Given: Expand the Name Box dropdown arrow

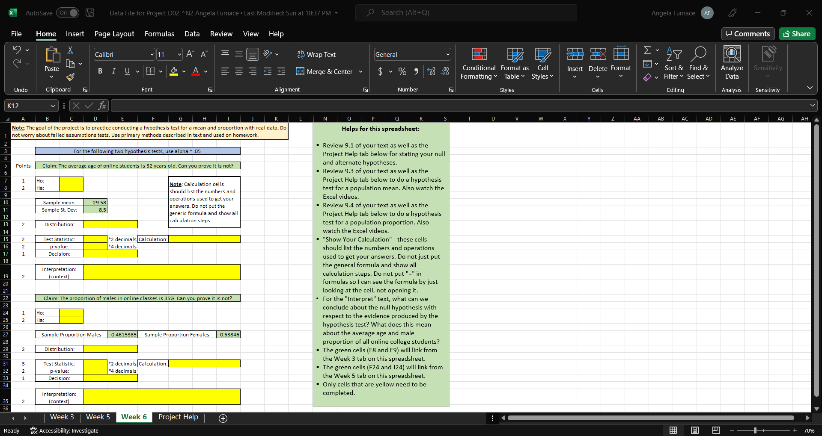Looking at the screenshot, I should [53, 106].
